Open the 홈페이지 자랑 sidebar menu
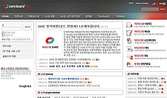 (x=17, y=56)
